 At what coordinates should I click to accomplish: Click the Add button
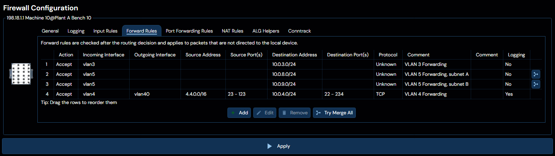(239, 113)
